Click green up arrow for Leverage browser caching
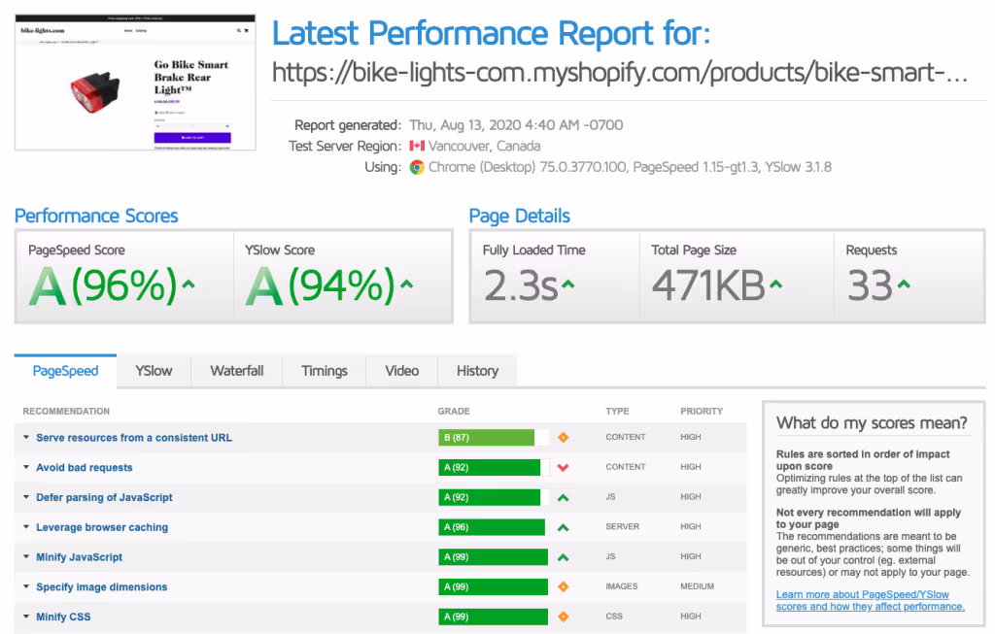Image resolution: width=995 pixels, height=634 pixels. [x=563, y=527]
